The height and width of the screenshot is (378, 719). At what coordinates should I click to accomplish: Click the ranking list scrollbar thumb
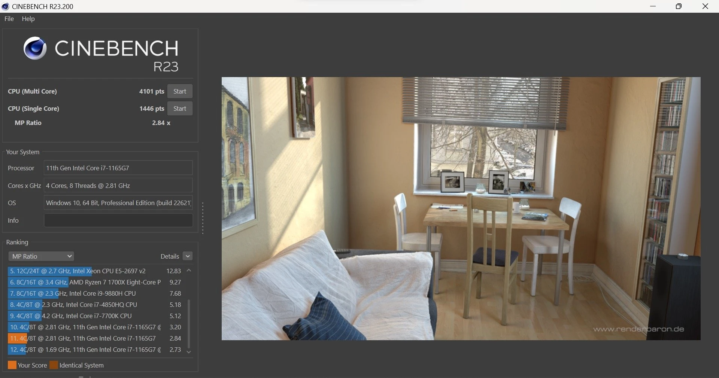coord(189,324)
